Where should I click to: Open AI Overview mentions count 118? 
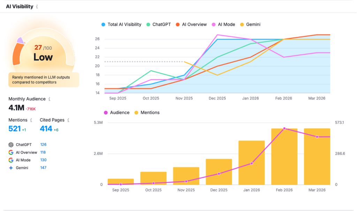coord(43,152)
